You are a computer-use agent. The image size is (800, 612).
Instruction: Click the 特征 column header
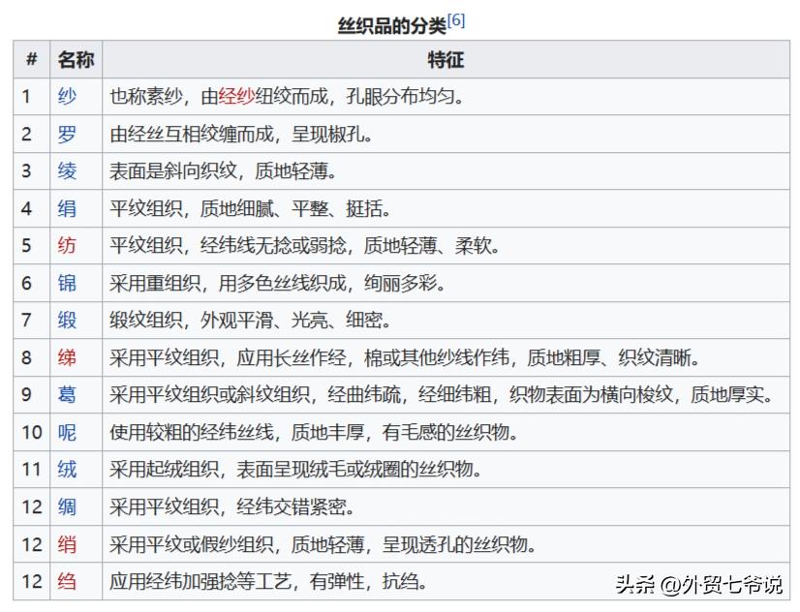[446, 60]
